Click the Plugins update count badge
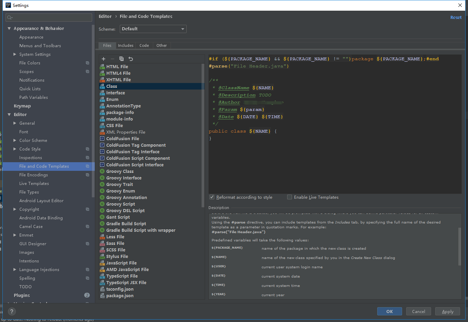Viewport: 468px width, 322px height. click(x=87, y=295)
